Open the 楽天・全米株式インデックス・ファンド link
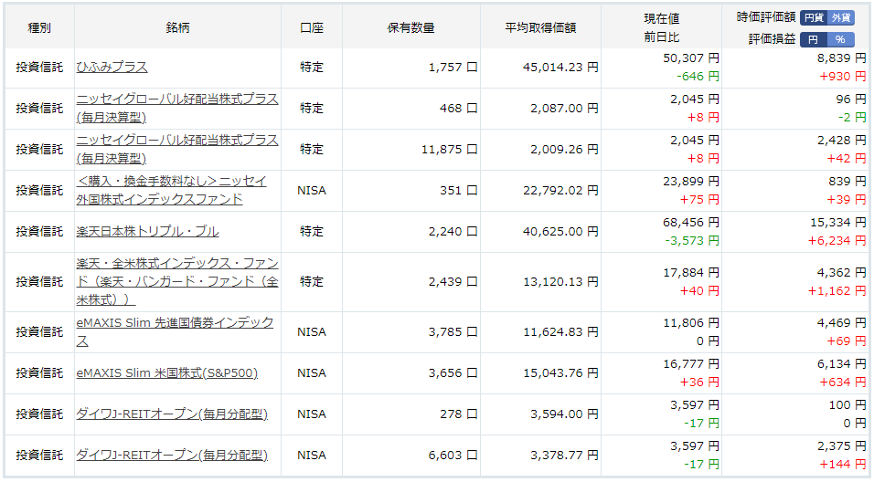This screenshot has width=874, height=482. [177, 282]
